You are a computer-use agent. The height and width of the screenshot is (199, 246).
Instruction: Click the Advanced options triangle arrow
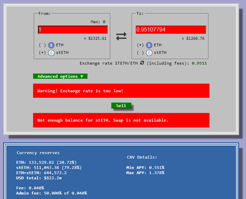point(82,76)
